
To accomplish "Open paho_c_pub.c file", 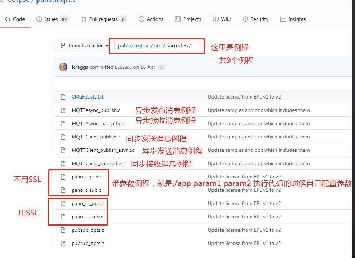I will 87,177.
